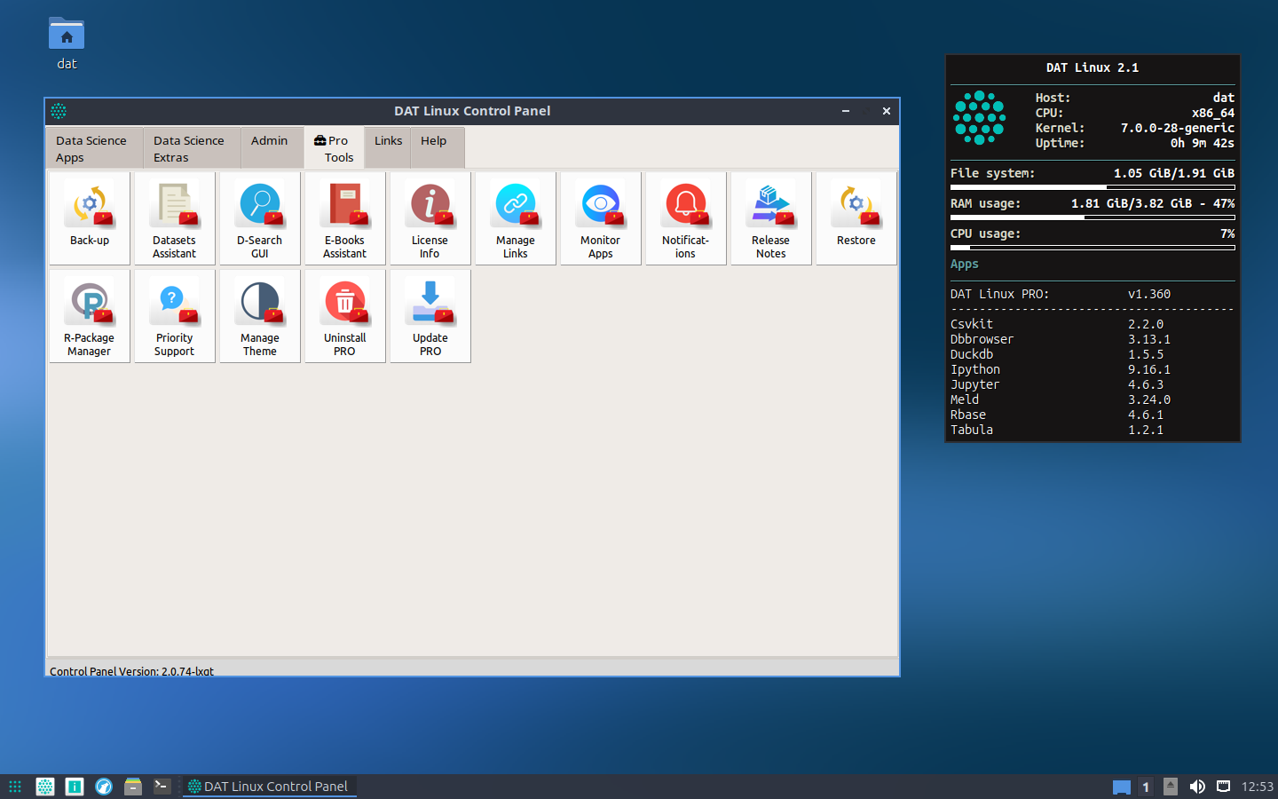This screenshot has width=1278, height=799.
Task: Open the volume control tray icon
Action: click(x=1197, y=787)
